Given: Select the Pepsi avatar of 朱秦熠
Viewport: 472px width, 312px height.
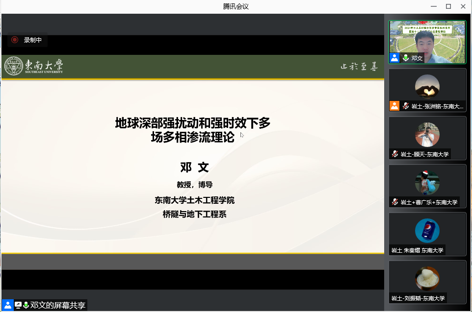Looking at the screenshot, I should (x=427, y=230).
